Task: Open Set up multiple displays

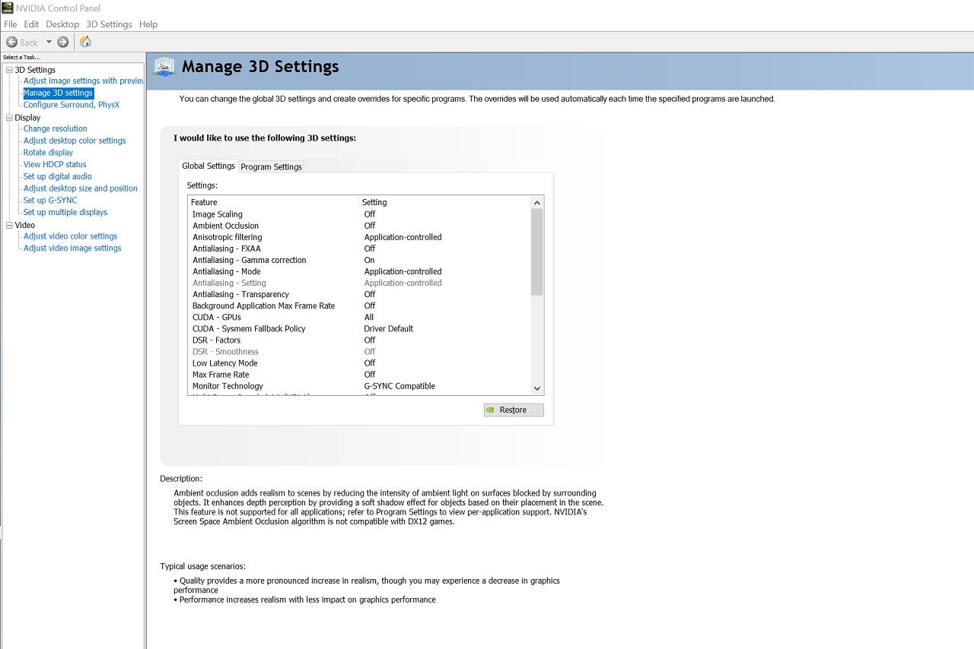Action: pos(65,212)
